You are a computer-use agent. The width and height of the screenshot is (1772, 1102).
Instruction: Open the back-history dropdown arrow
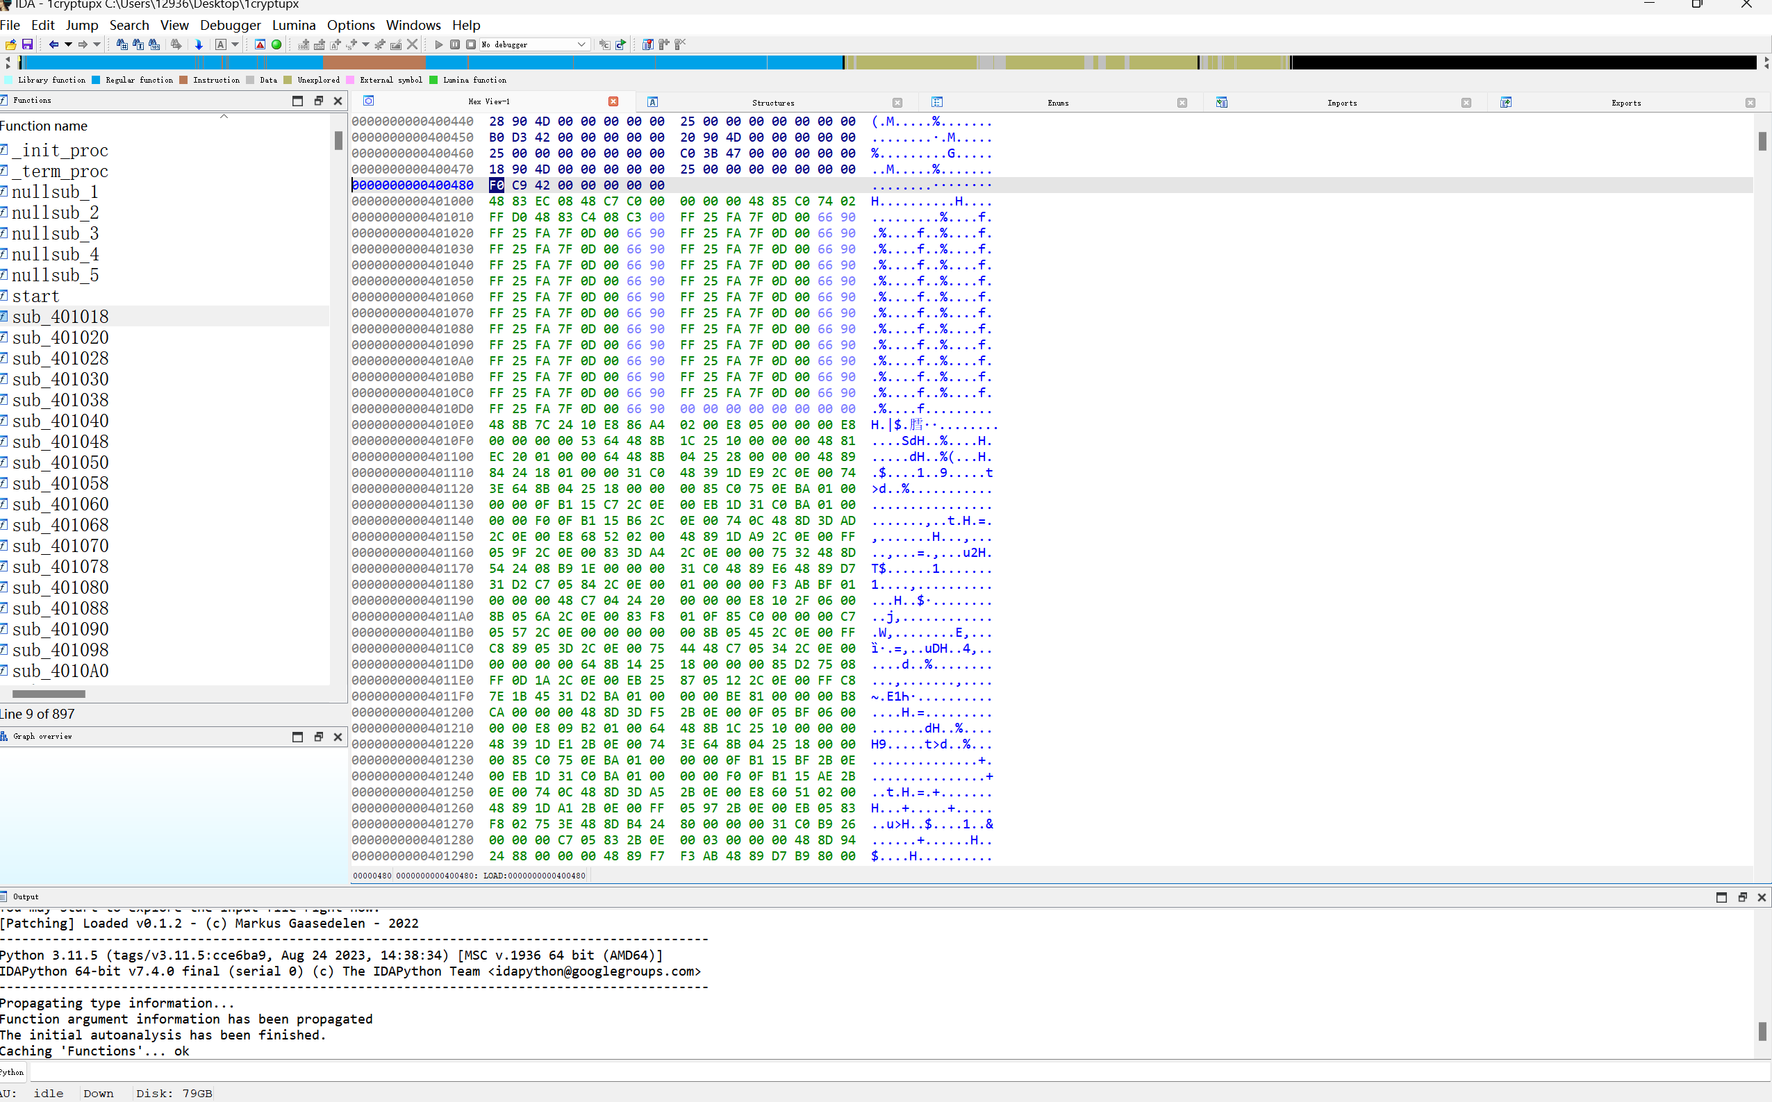pos(69,44)
